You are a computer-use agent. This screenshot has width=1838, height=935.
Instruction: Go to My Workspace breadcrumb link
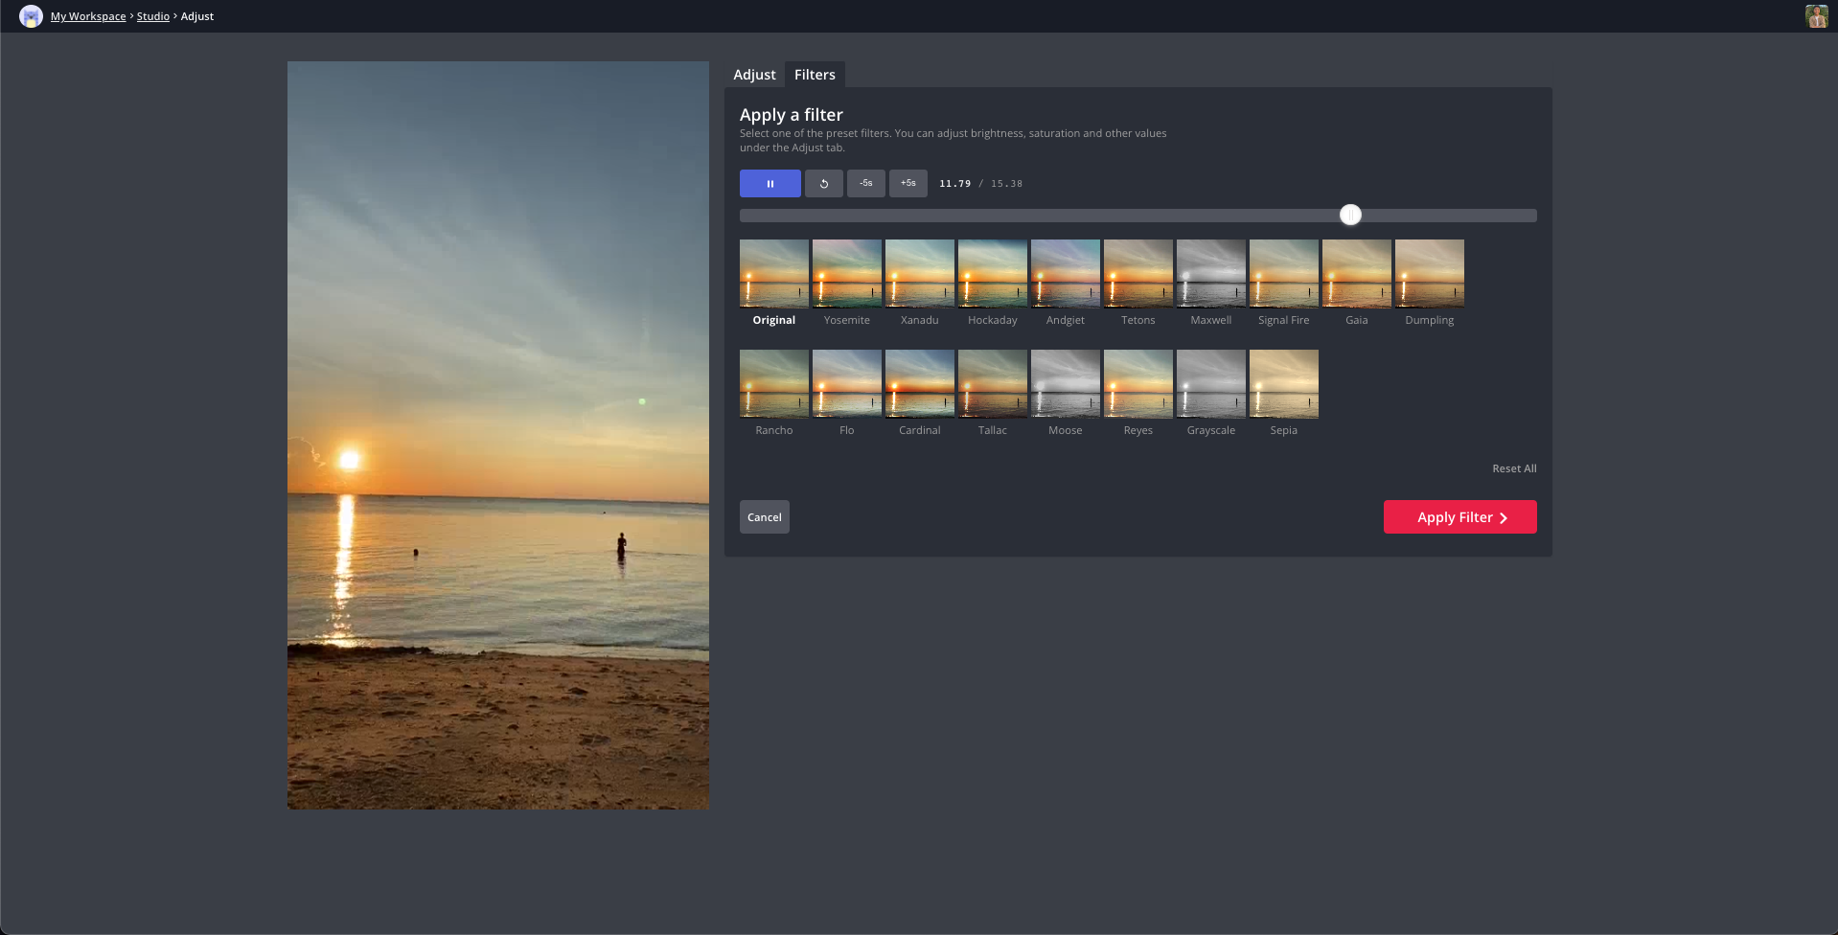pyautogui.click(x=88, y=16)
